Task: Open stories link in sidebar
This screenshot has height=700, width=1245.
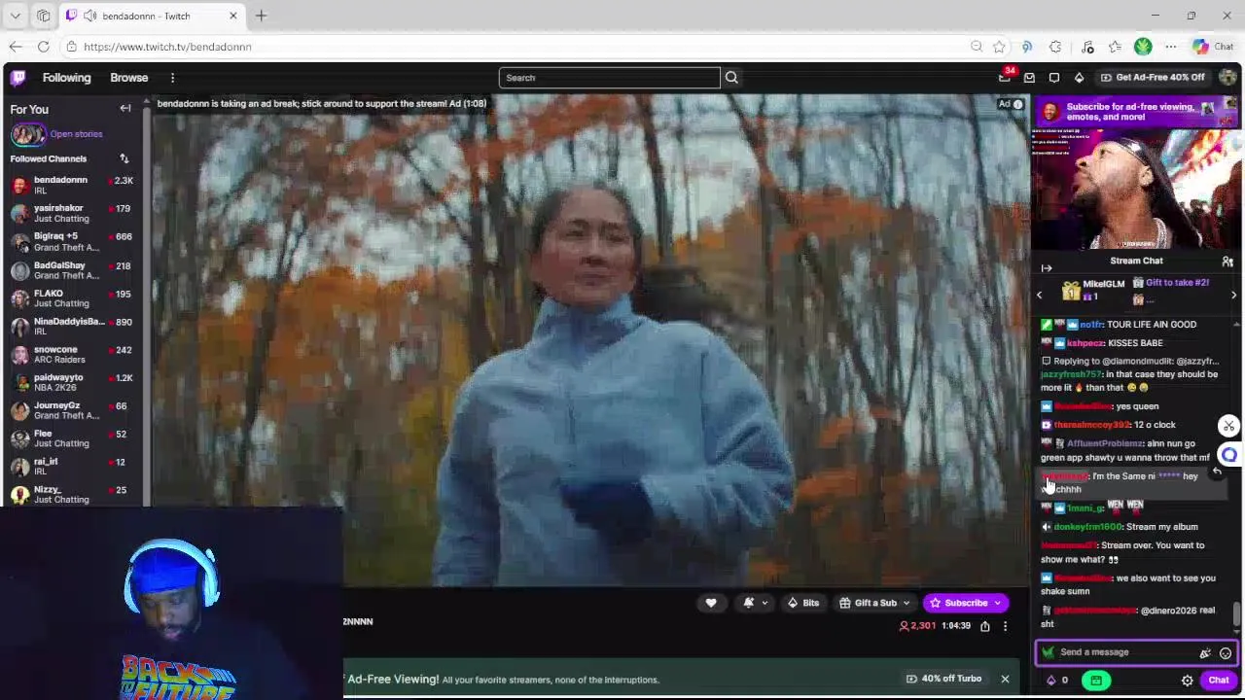Action: pyautogui.click(x=76, y=134)
